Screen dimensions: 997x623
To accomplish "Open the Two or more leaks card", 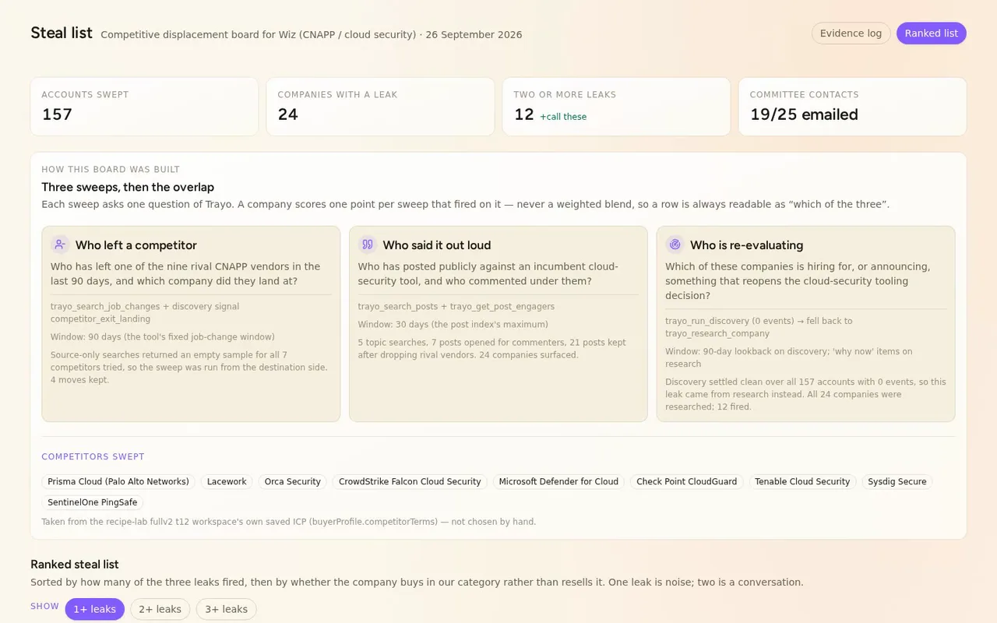I will click(616, 107).
